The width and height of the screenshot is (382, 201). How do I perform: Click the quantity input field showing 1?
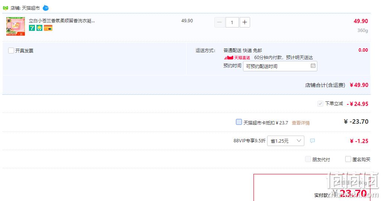pos(232,22)
